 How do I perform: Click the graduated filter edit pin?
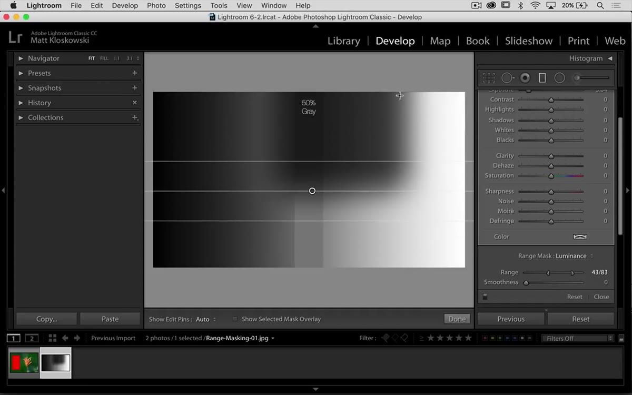(312, 191)
